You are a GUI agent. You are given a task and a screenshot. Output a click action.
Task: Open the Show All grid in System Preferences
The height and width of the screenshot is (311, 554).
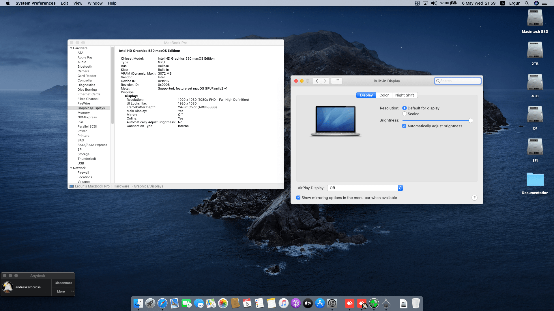[x=336, y=81]
